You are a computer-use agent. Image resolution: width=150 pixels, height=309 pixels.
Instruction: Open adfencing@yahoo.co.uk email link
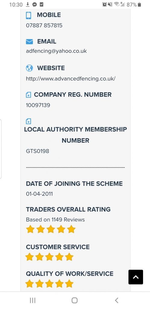[x=56, y=51]
